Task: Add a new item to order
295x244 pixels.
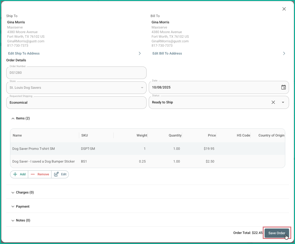Action: coord(19,174)
